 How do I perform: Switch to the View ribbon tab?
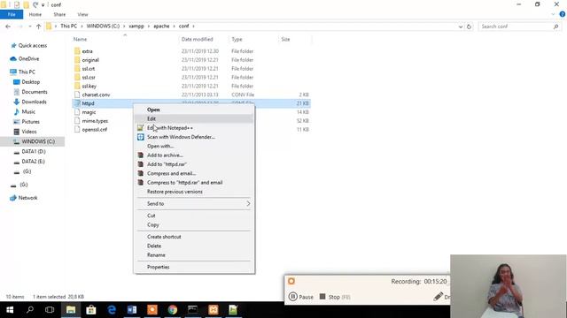[82, 14]
